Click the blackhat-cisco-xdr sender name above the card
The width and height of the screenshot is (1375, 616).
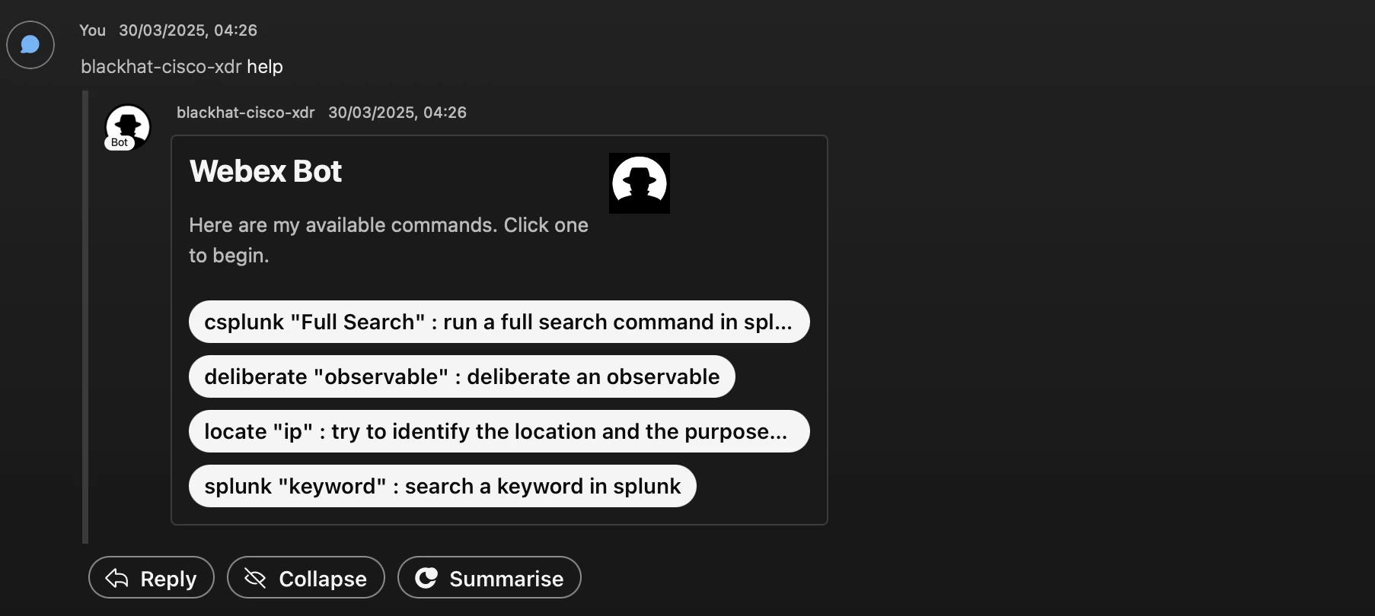[x=245, y=112]
